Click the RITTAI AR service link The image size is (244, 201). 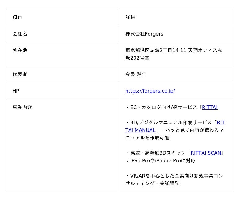pos(210,107)
